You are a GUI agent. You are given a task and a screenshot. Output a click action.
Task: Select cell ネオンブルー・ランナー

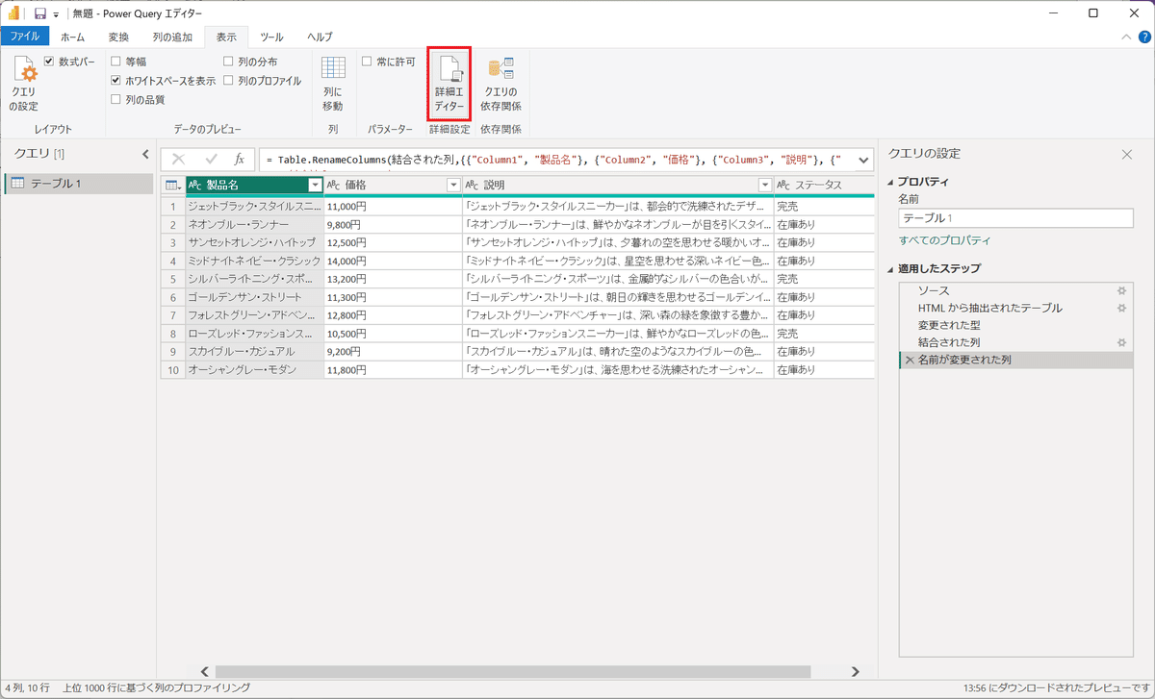coord(254,224)
